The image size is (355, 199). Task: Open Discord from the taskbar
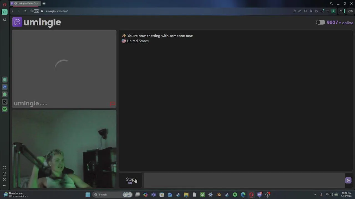pyautogui.click(x=260, y=195)
